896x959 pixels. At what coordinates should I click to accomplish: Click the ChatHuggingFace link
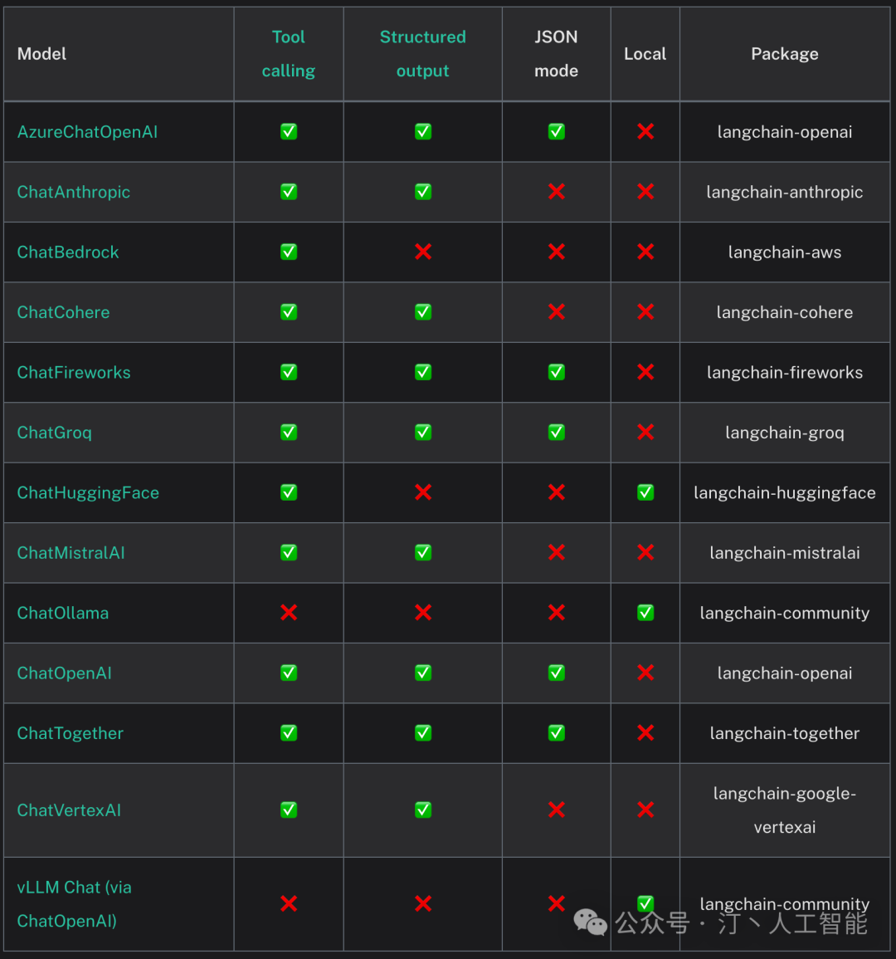tap(88, 493)
